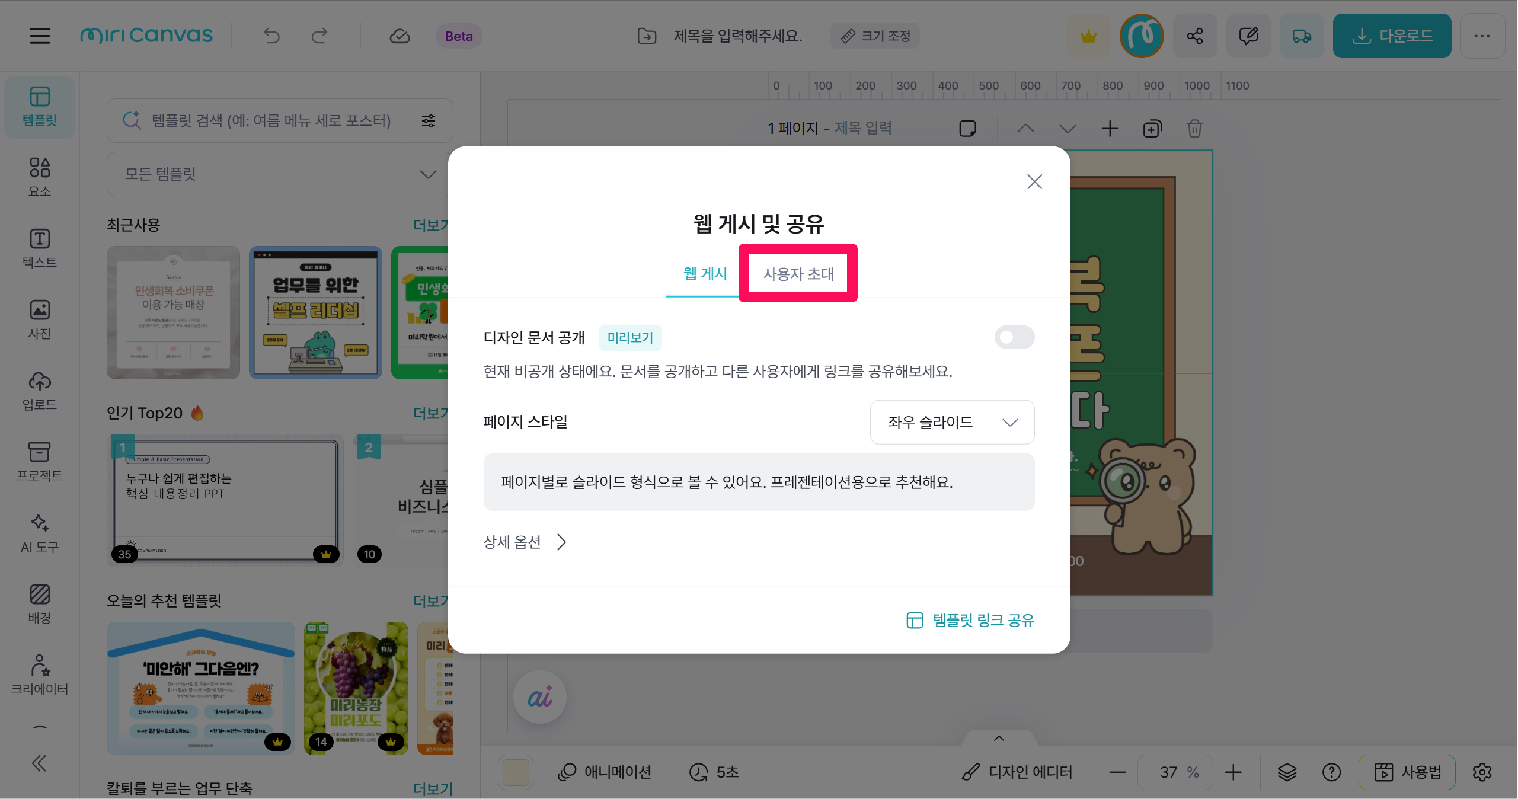This screenshot has height=799, width=1518.
Task: Click the 제목을 입력해주세요 title field
Action: point(737,36)
